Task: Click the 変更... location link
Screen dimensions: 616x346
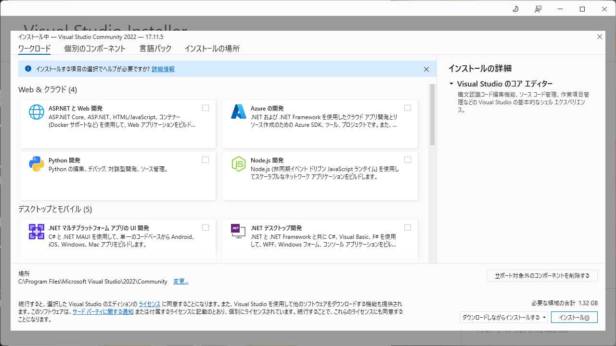Action: click(x=181, y=282)
